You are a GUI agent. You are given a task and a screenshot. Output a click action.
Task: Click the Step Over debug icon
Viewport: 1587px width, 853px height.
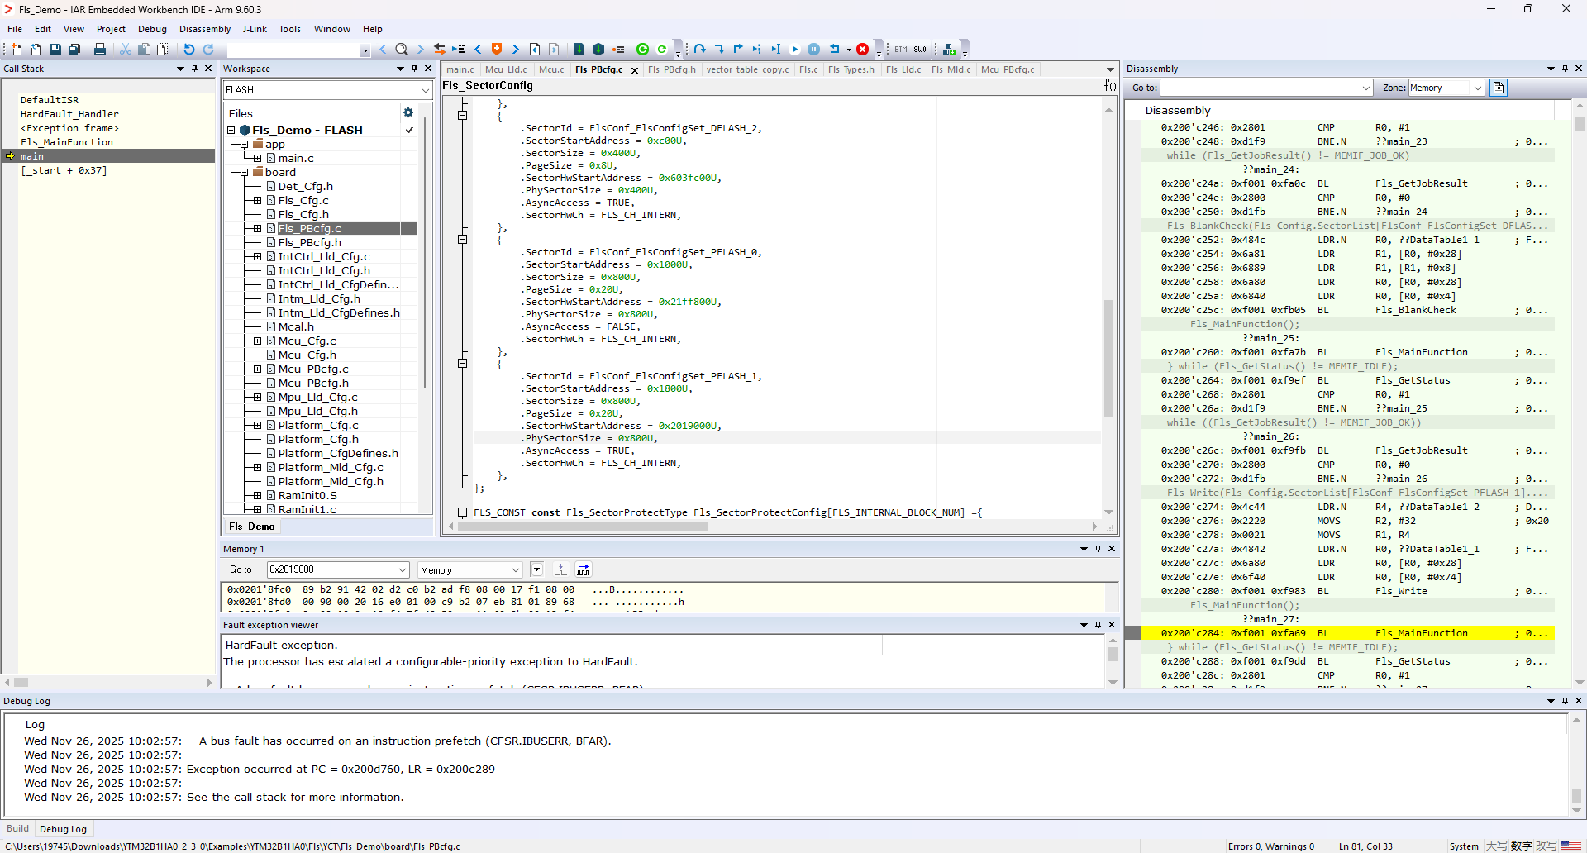pyautogui.click(x=699, y=50)
